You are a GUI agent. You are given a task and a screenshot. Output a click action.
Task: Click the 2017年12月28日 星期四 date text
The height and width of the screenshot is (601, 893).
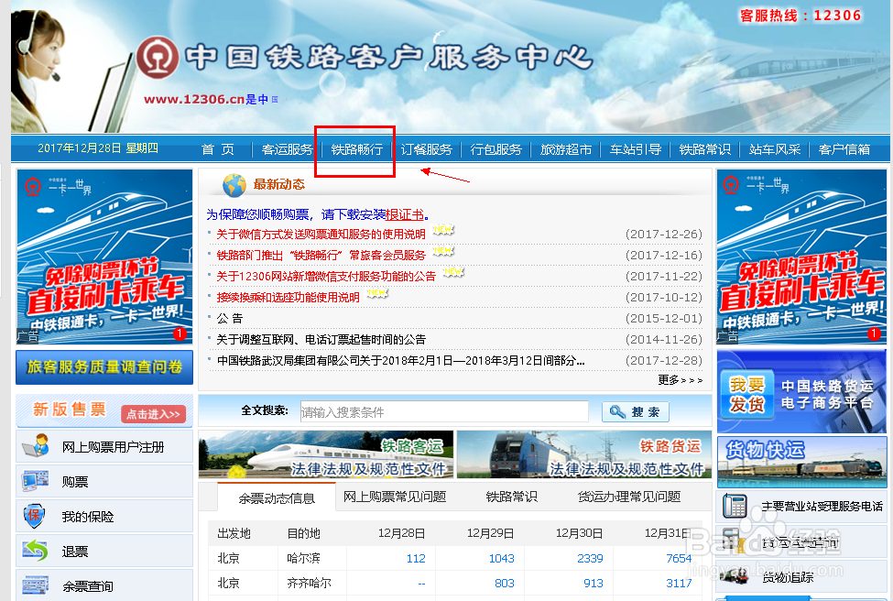click(x=98, y=148)
